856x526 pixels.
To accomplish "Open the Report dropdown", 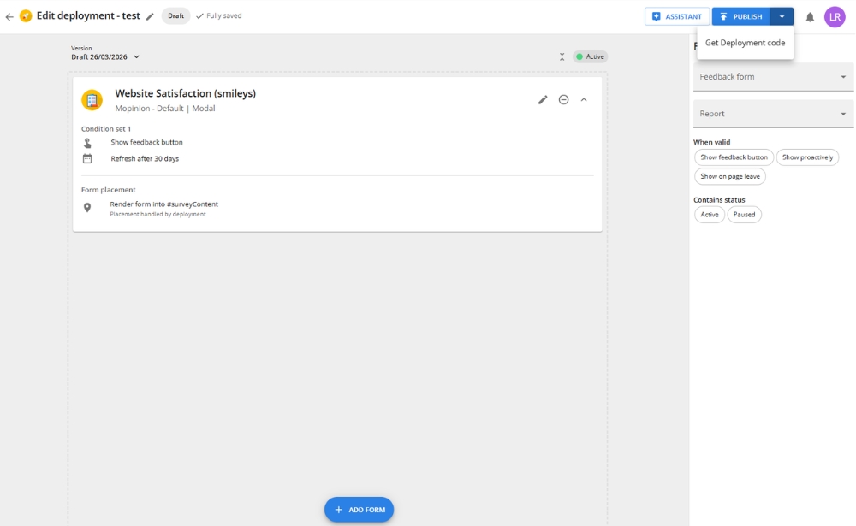I will click(x=772, y=113).
